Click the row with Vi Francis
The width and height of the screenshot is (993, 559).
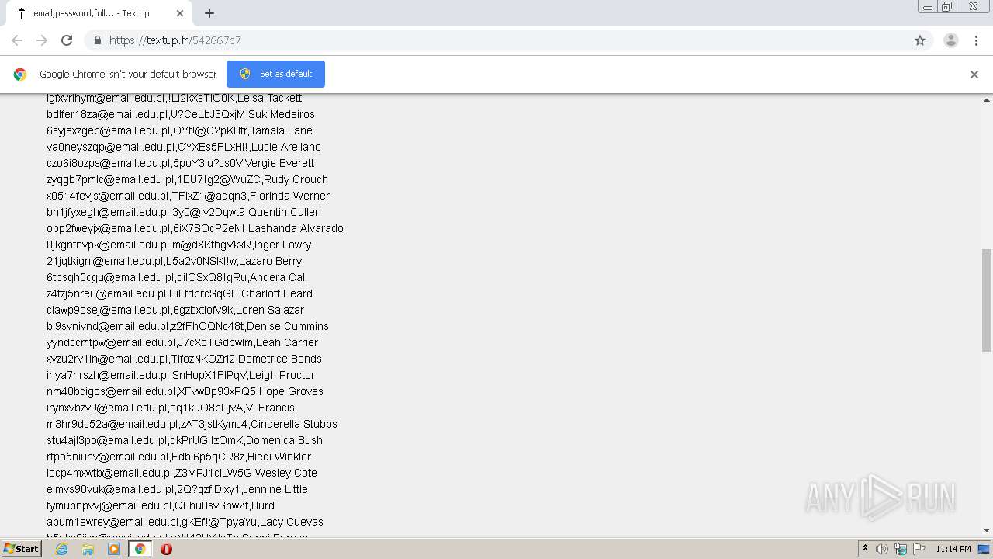tap(171, 408)
